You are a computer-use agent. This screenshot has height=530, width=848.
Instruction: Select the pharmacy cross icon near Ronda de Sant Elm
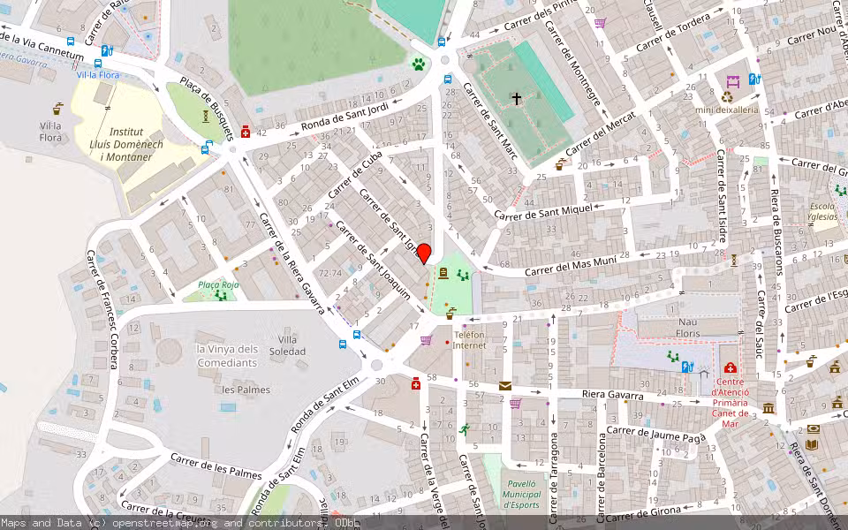point(416,384)
